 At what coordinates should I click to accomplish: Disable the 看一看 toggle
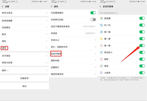click(142, 39)
